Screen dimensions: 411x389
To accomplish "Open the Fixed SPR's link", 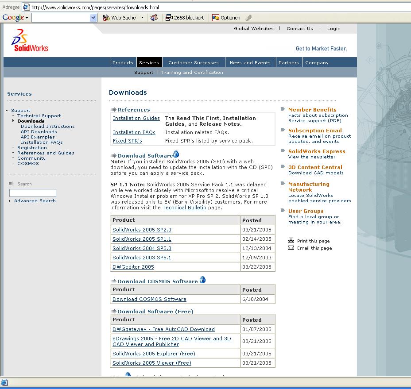I will click(x=128, y=141).
